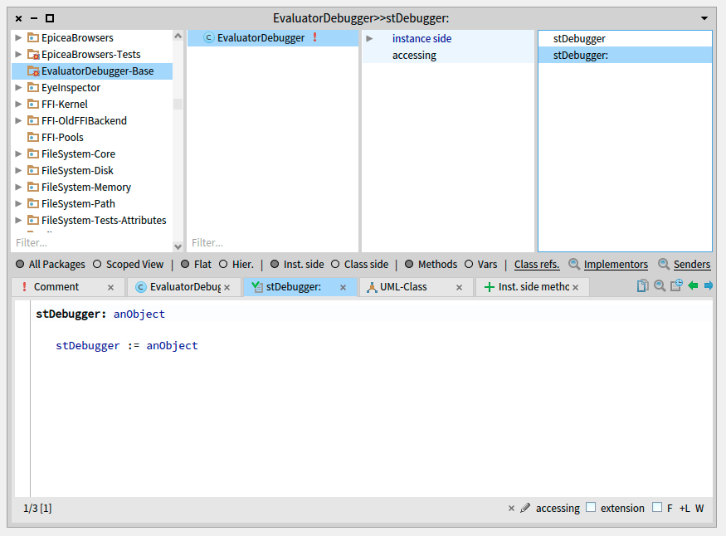
Task: Click the pencil edit icon beside accessing
Action: point(525,508)
